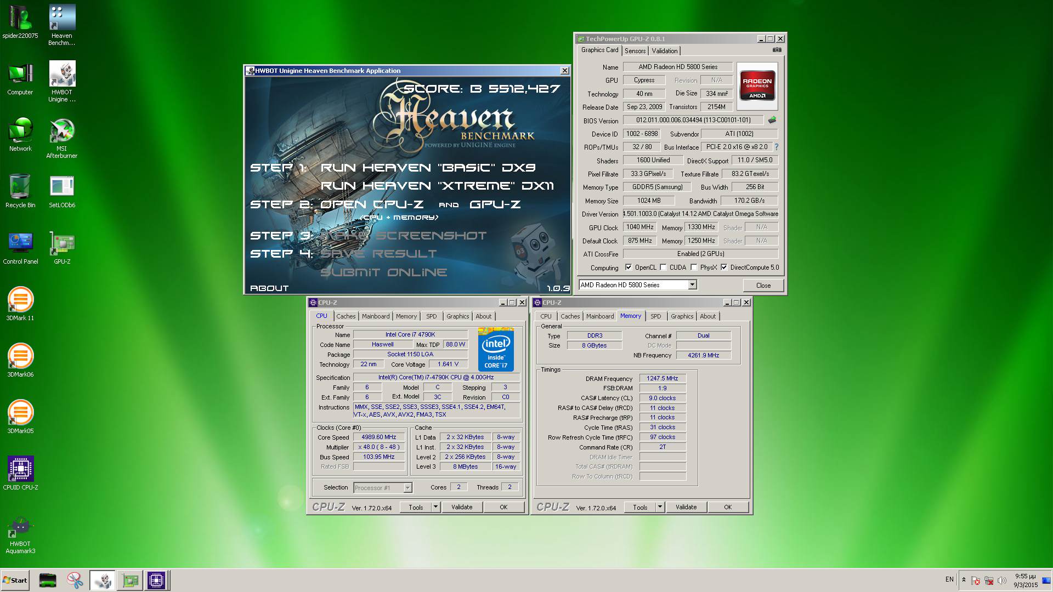This screenshot has height=592, width=1053.
Task: Click the DRAM Frequency value field
Action: click(x=663, y=379)
